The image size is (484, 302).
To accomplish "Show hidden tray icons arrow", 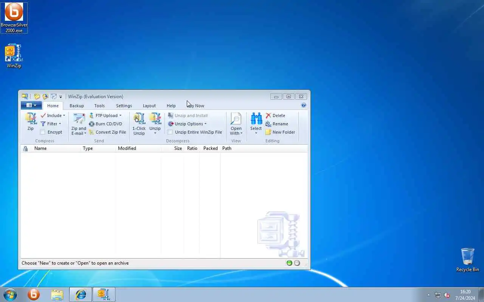I will pyautogui.click(x=428, y=295).
